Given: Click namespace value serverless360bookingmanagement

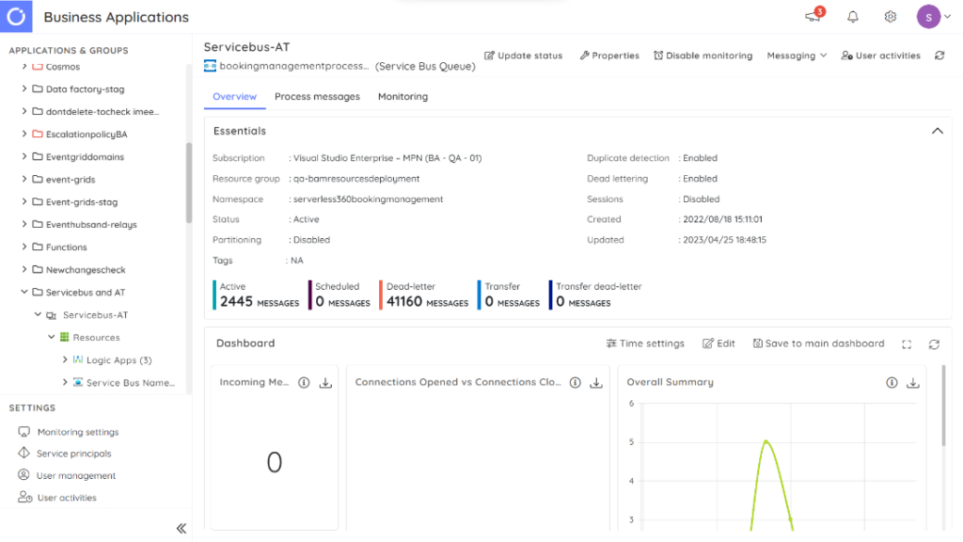Looking at the screenshot, I should click(x=368, y=199).
